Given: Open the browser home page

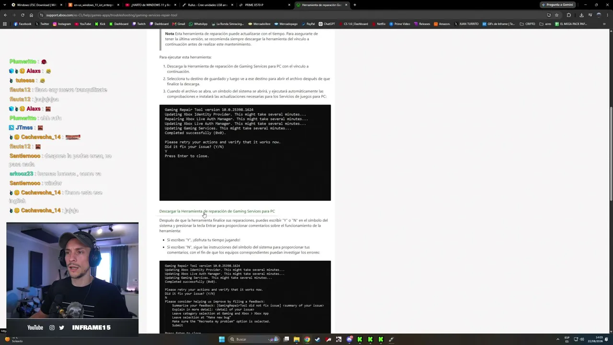Looking at the screenshot, I should point(31,15).
